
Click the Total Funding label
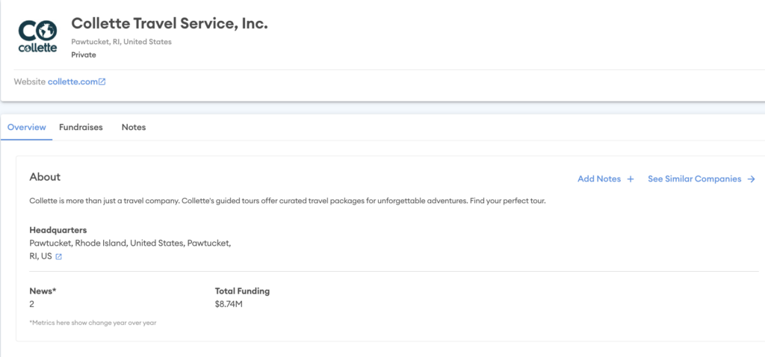click(243, 291)
